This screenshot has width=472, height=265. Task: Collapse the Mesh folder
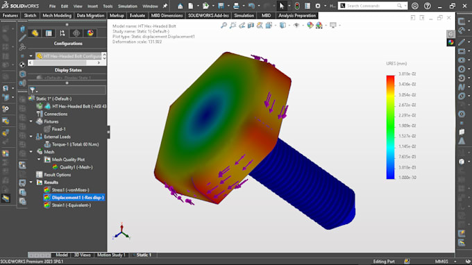(31, 152)
